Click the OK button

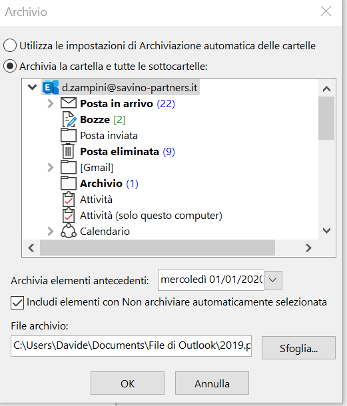127,383
